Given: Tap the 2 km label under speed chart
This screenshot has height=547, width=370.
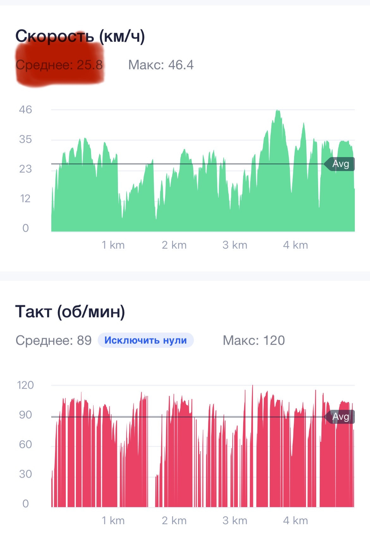Looking at the screenshot, I should click(x=174, y=245).
